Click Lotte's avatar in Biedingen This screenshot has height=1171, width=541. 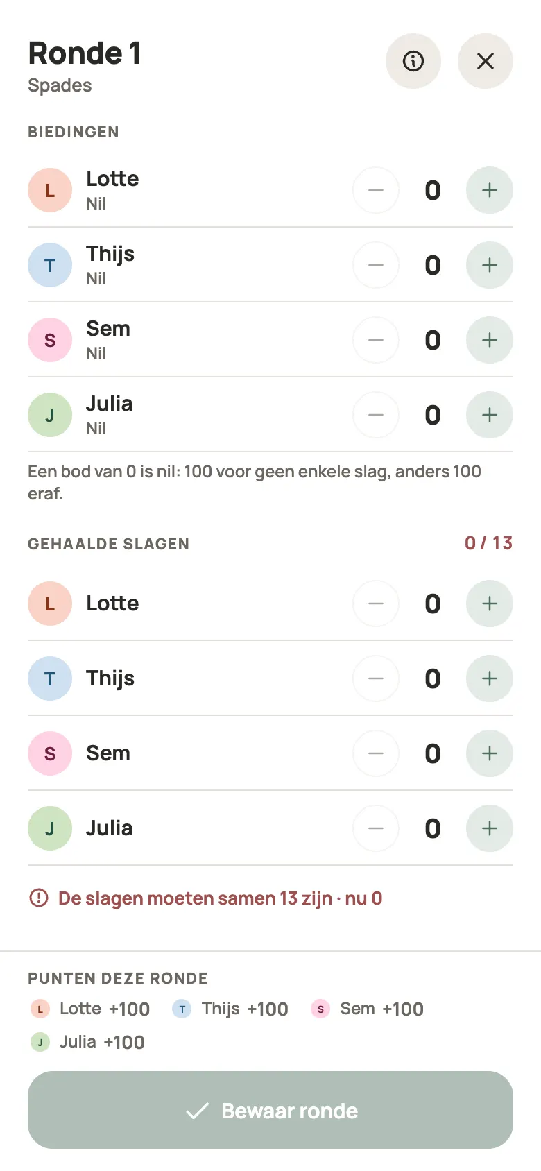50,190
